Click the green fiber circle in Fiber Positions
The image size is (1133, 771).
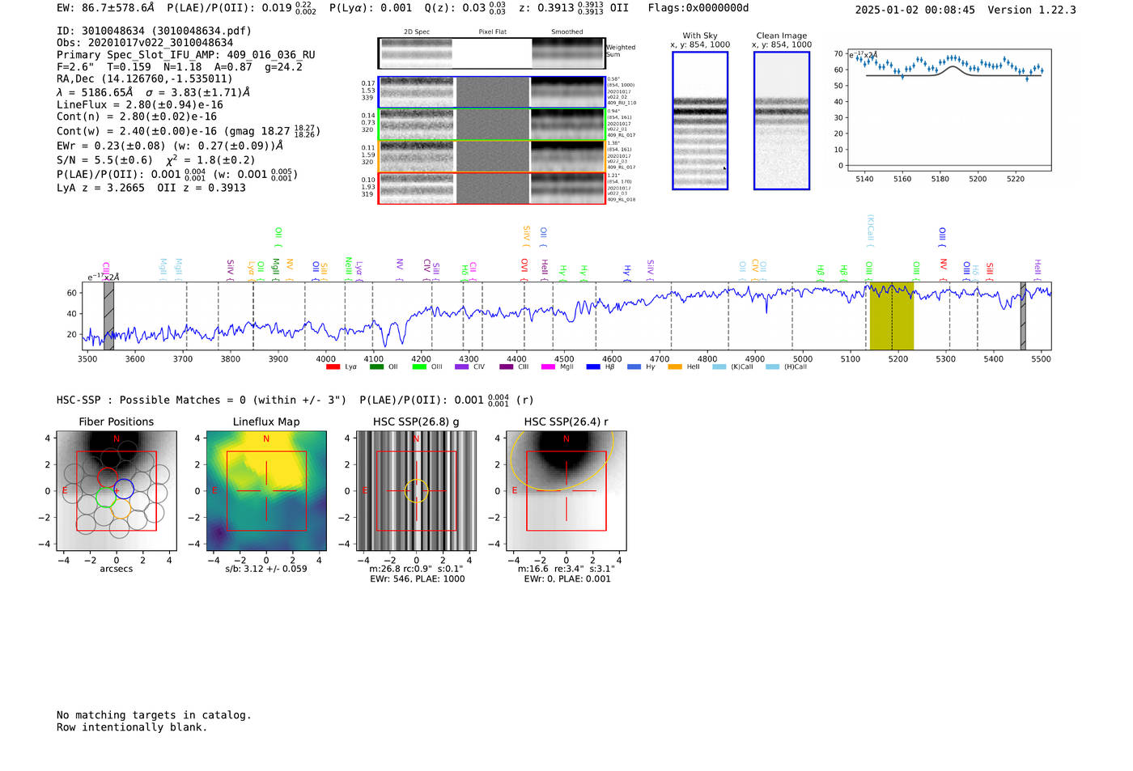pos(106,497)
